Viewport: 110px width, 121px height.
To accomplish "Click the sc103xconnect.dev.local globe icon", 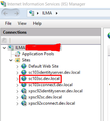I will pos(24,85).
